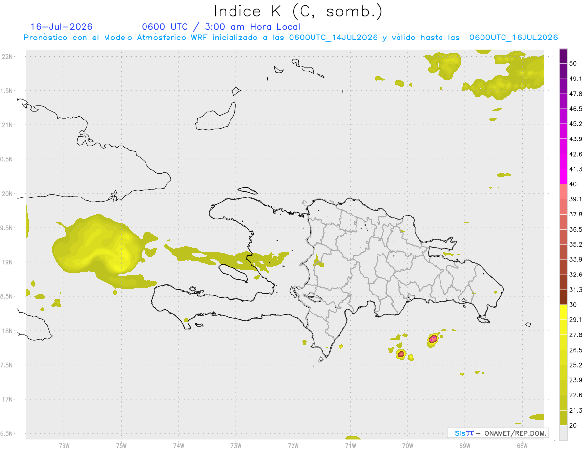Click the color bar value 22.6

[x=576, y=395]
